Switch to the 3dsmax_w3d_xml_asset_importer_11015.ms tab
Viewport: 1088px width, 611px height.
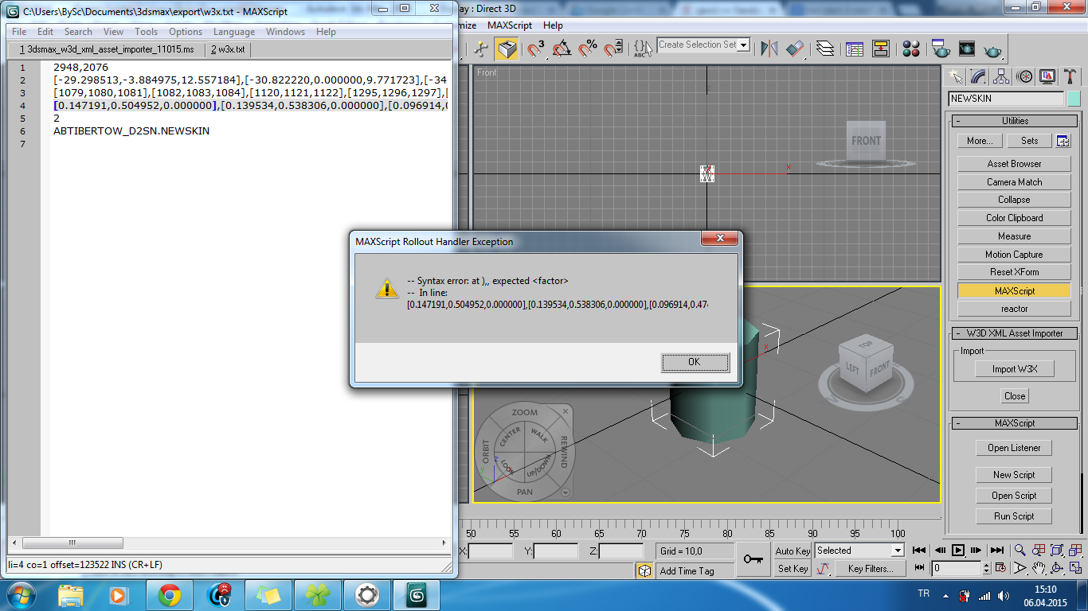point(107,49)
